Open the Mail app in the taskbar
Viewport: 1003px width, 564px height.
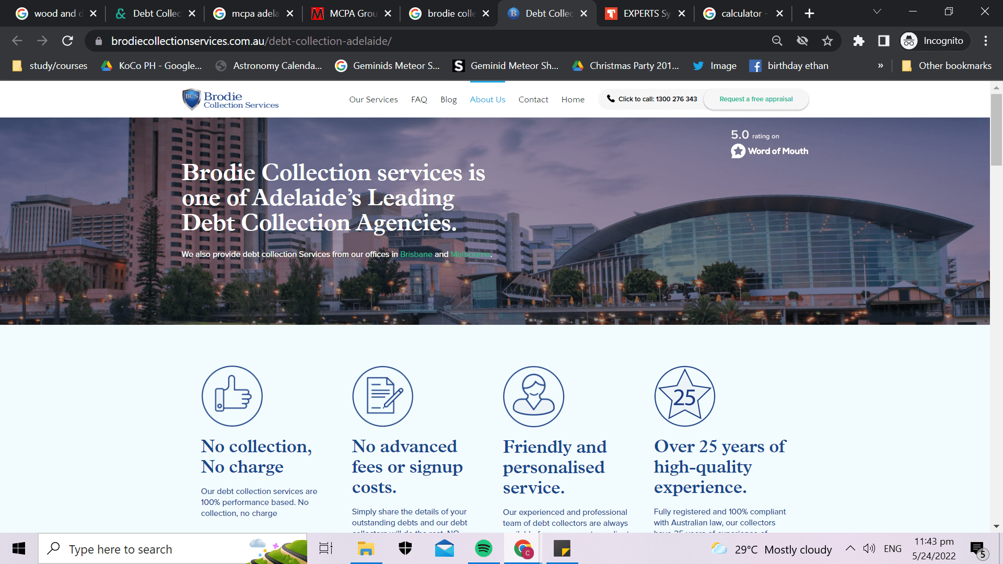pos(445,548)
